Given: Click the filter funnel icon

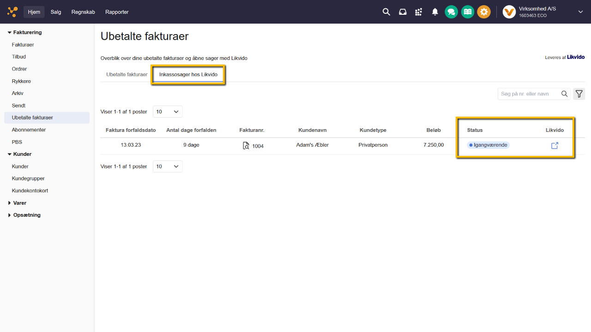Looking at the screenshot, I should [579, 94].
